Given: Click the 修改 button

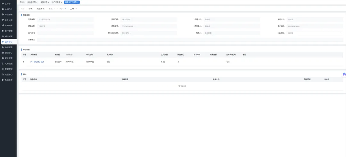Looking at the screenshot, I should click(30, 9).
